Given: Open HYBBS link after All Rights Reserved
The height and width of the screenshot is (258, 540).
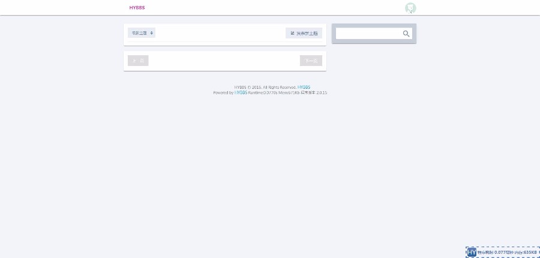Looking at the screenshot, I should click(x=304, y=87).
